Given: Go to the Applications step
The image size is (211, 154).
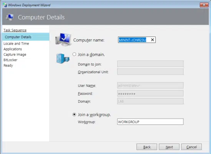Looking at the screenshot, I should [x=13, y=49].
